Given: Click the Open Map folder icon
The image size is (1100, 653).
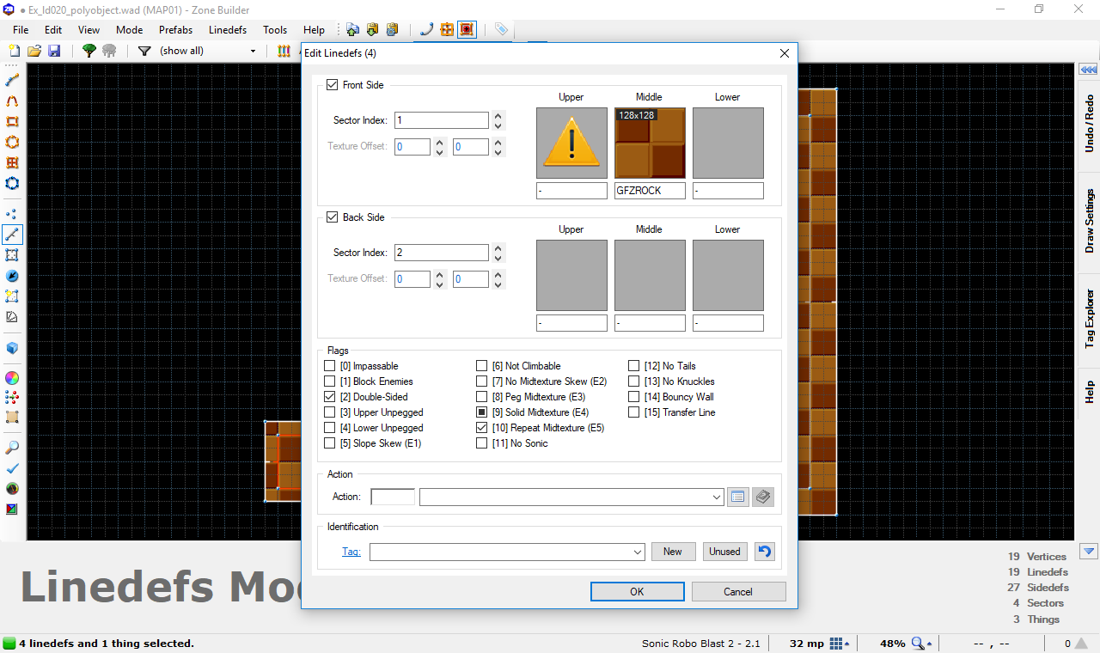Looking at the screenshot, I should pos(34,52).
